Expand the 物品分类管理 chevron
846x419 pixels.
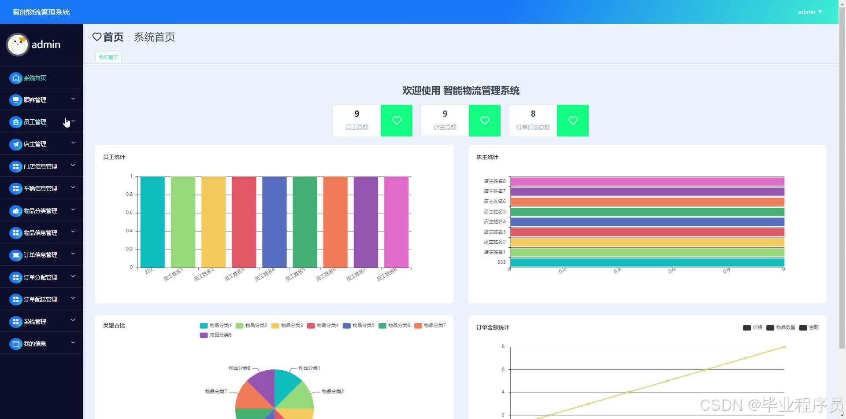pos(73,210)
